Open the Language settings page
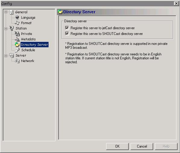The image size is (180, 153). tap(28, 17)
